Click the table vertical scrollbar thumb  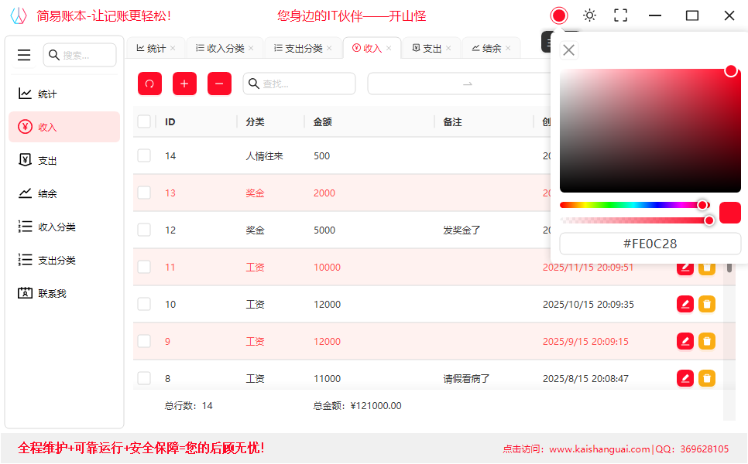[x=729, y=268]
